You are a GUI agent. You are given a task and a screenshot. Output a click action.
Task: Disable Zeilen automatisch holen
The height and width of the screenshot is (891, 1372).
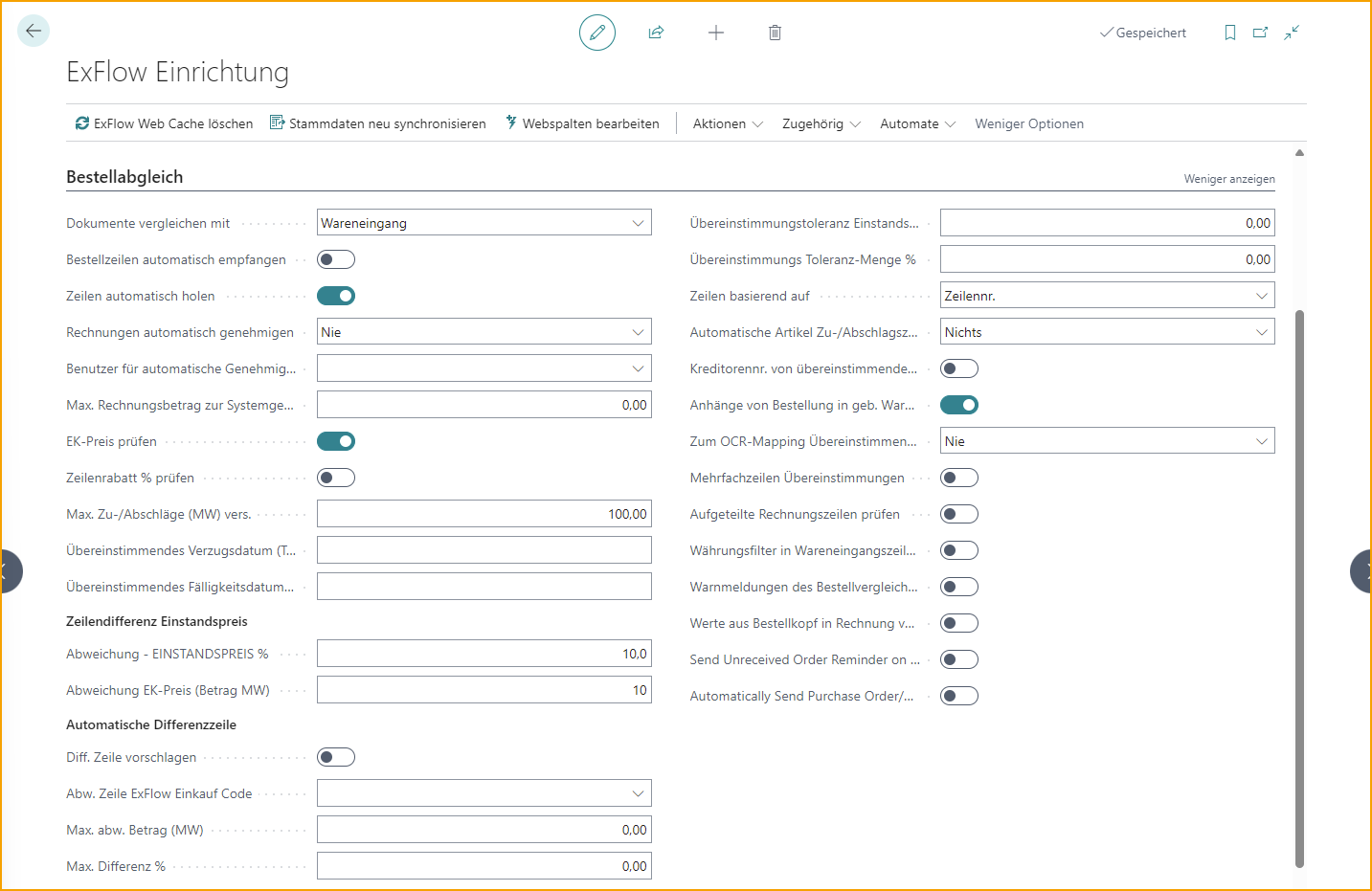[336, 296]
